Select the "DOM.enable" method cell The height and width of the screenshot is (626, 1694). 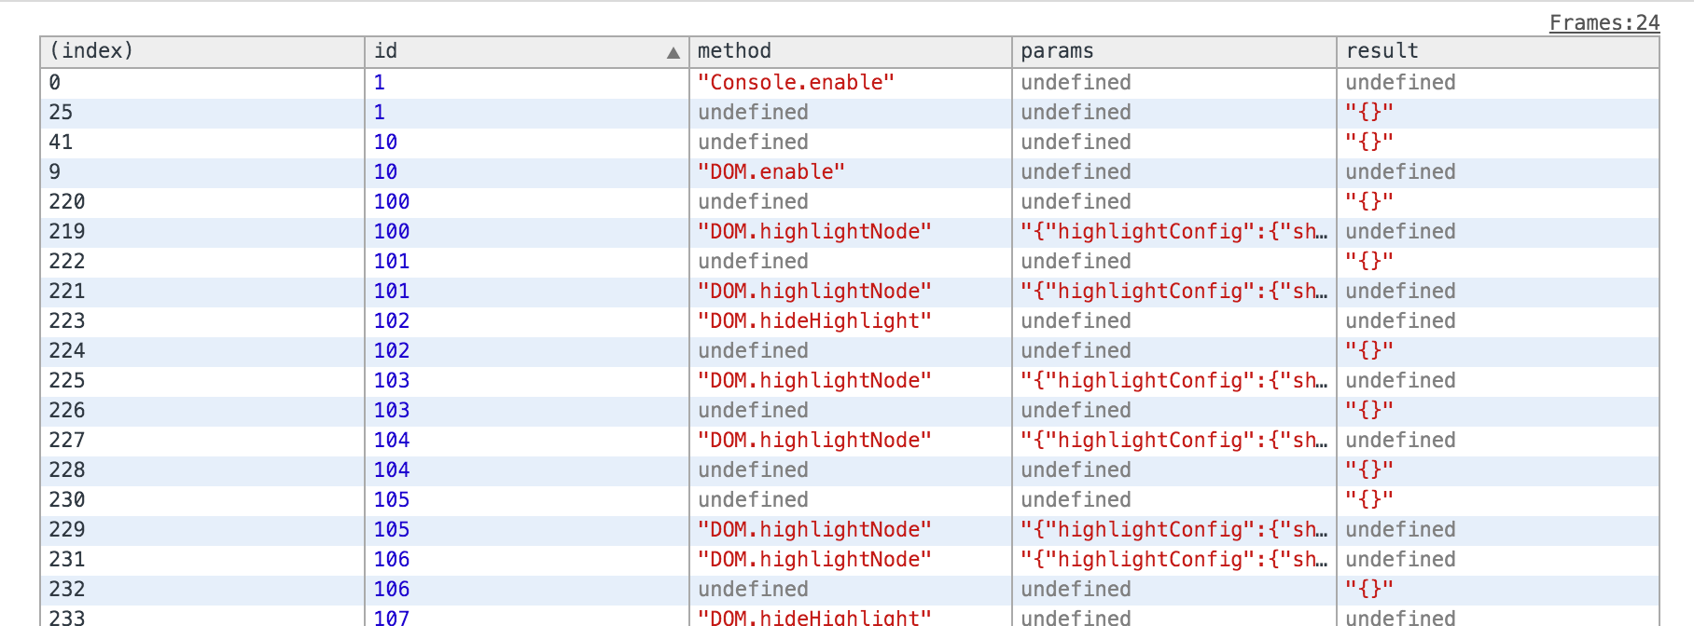(x=771, y=172)
